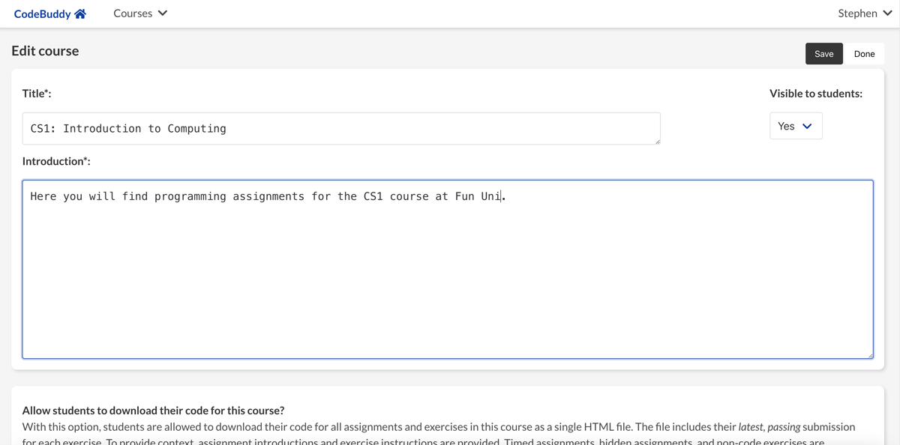
Task: Click the "Title*:" field label
Action: point(37,94)
